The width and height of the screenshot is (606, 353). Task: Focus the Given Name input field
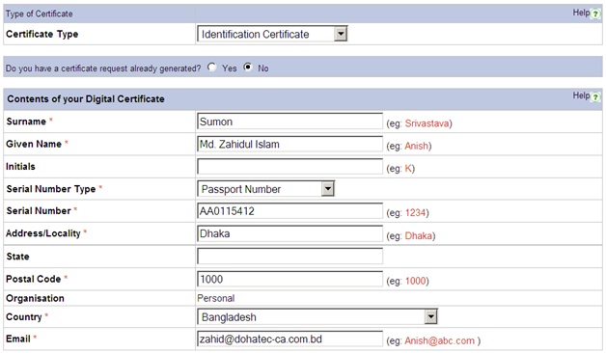(289, 144)
